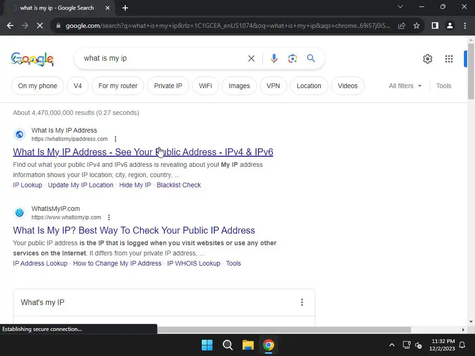The image size is (475, 356).
Task: Click the horizontal scrollbar at the bottom
Action: point(284,330)
